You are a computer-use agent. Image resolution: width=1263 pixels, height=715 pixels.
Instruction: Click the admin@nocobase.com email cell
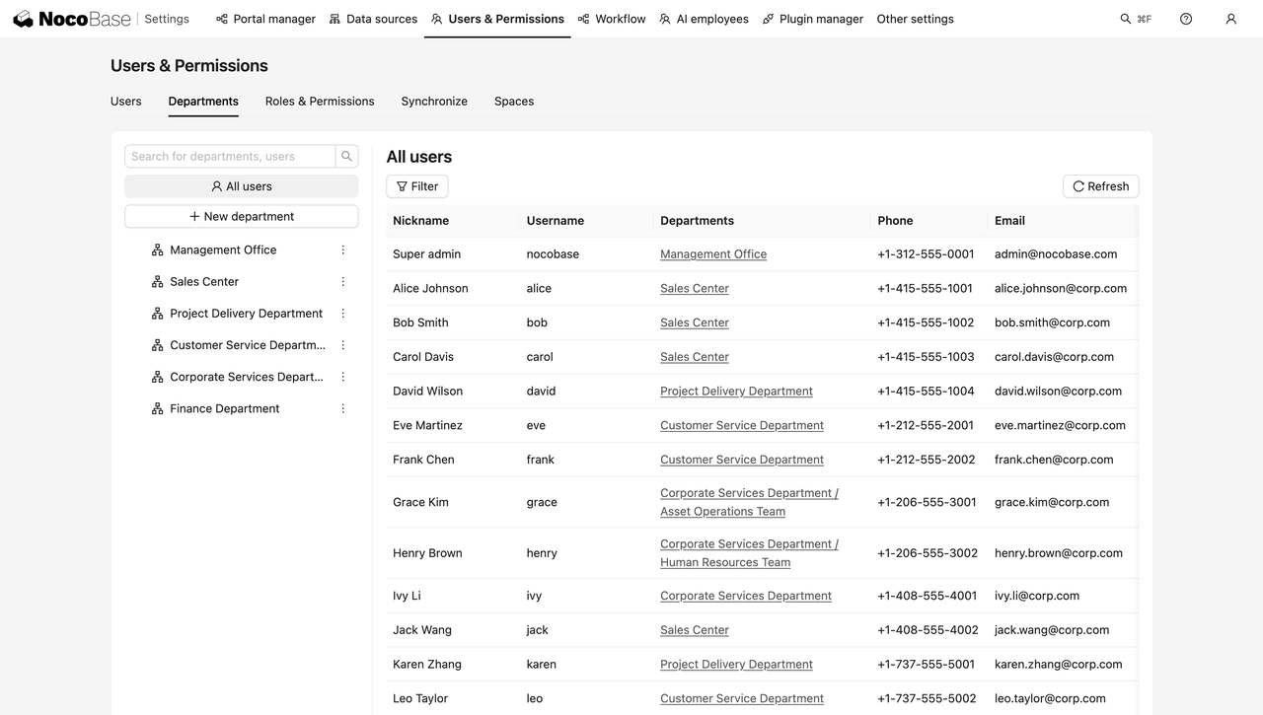[x=1056, y=254]
